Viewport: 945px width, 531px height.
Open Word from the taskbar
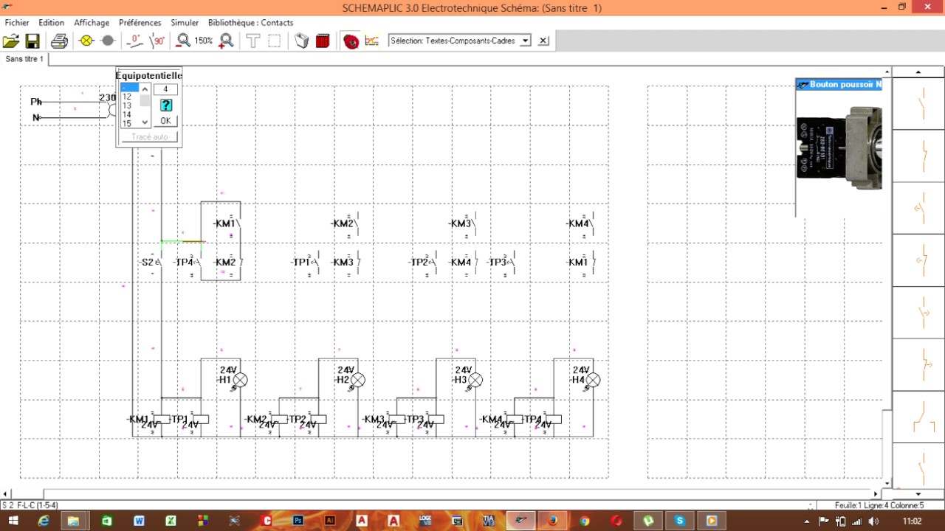(x=139, y=521)
